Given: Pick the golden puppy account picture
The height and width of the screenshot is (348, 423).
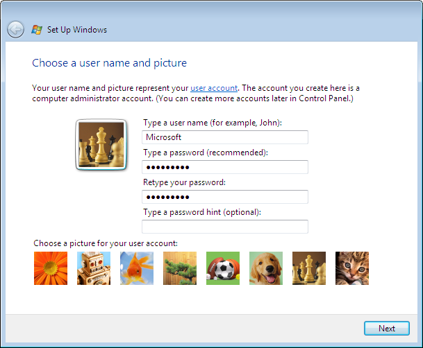Looking at the screenshot, I should pos(266,268).
